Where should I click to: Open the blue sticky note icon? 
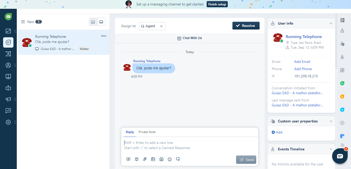tap(342, 136)
